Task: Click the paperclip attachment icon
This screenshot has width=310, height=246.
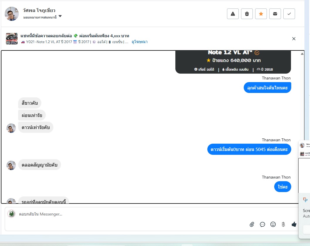Action: coord(252,224)
